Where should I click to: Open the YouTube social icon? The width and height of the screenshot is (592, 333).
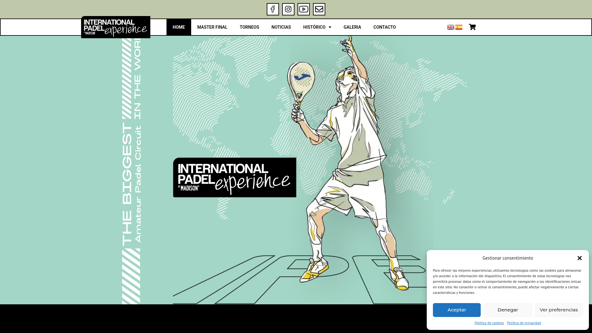click(303, 9)
